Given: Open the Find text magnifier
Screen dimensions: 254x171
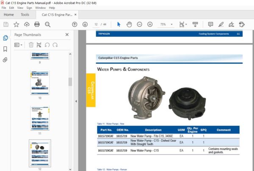Looking at the screenshot, I should 47,25.
